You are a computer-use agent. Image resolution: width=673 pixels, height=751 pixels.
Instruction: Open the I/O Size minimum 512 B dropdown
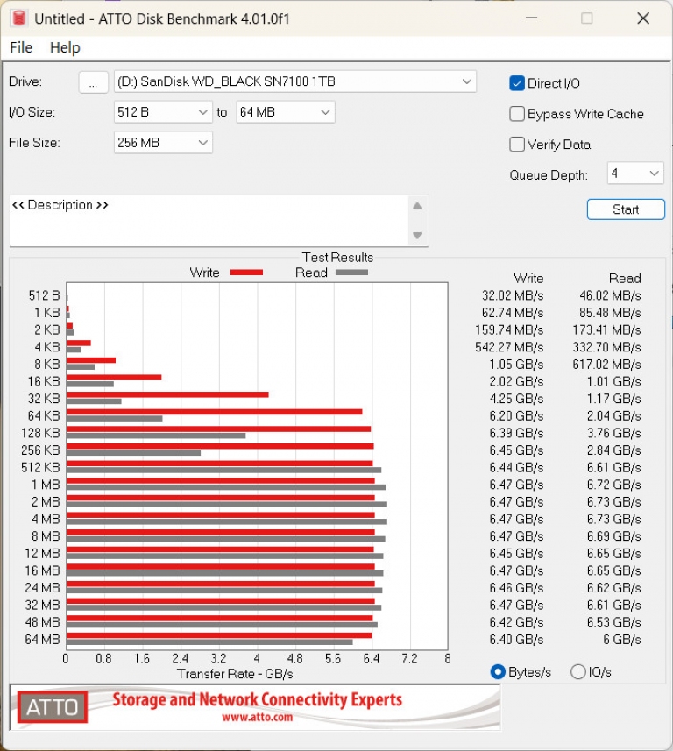(x=163, y=112)
